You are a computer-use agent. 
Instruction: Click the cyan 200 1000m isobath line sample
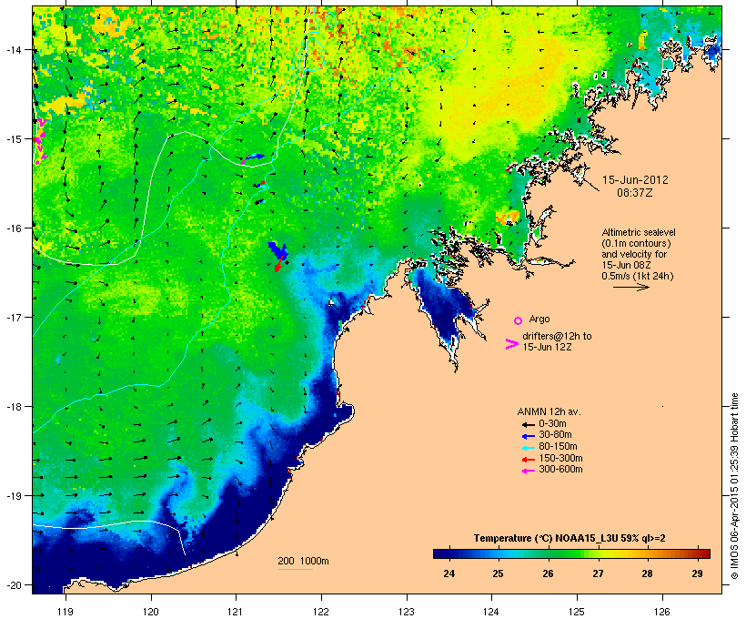(295, 569)
